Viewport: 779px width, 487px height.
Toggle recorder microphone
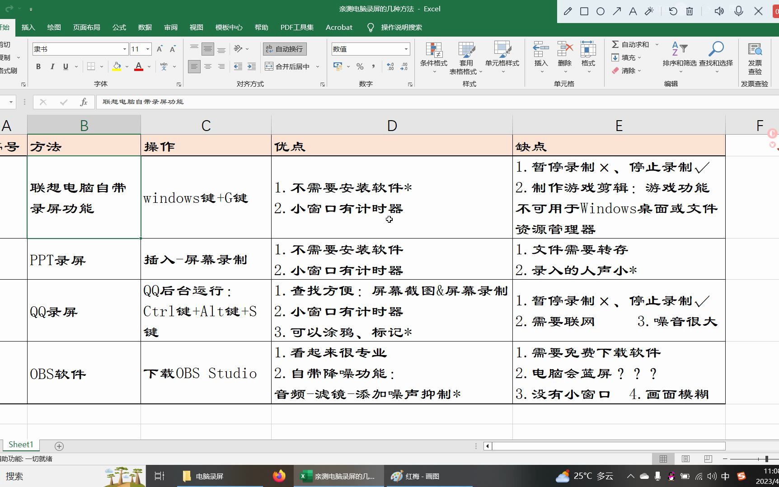[739, 11]
